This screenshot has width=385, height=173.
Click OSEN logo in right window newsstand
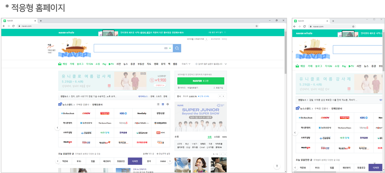pyautogui.click(x=325, y=118)
